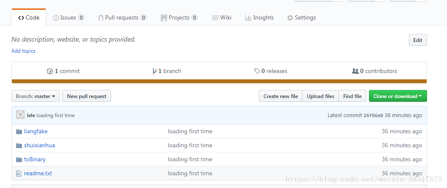447x188 pixels.
Task: Open readme.txt row commit message
Action: tap(190, 173)
